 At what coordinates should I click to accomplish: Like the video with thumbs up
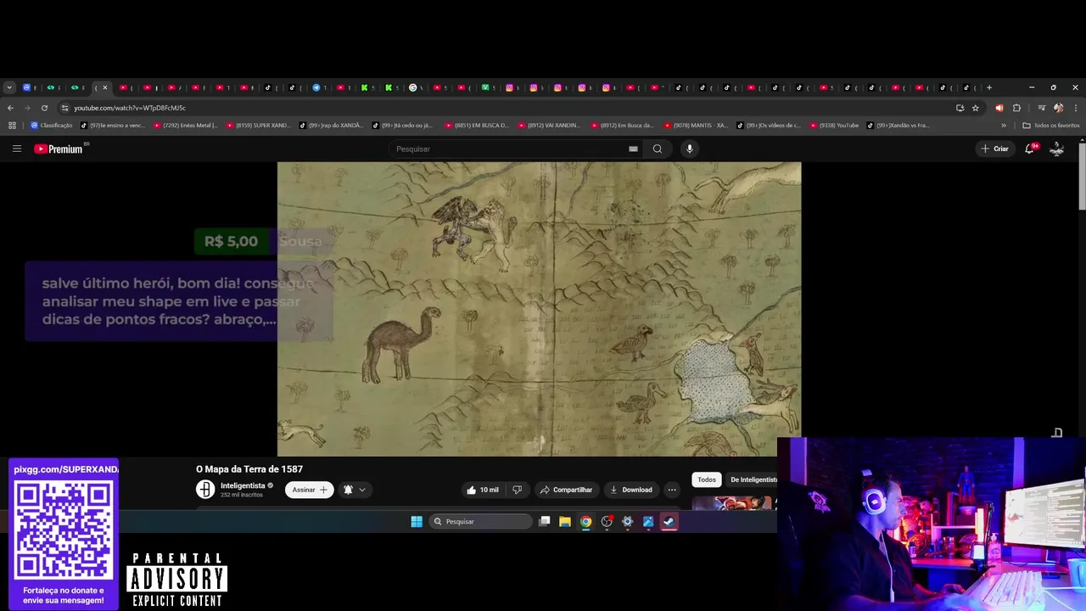[484, 490]
